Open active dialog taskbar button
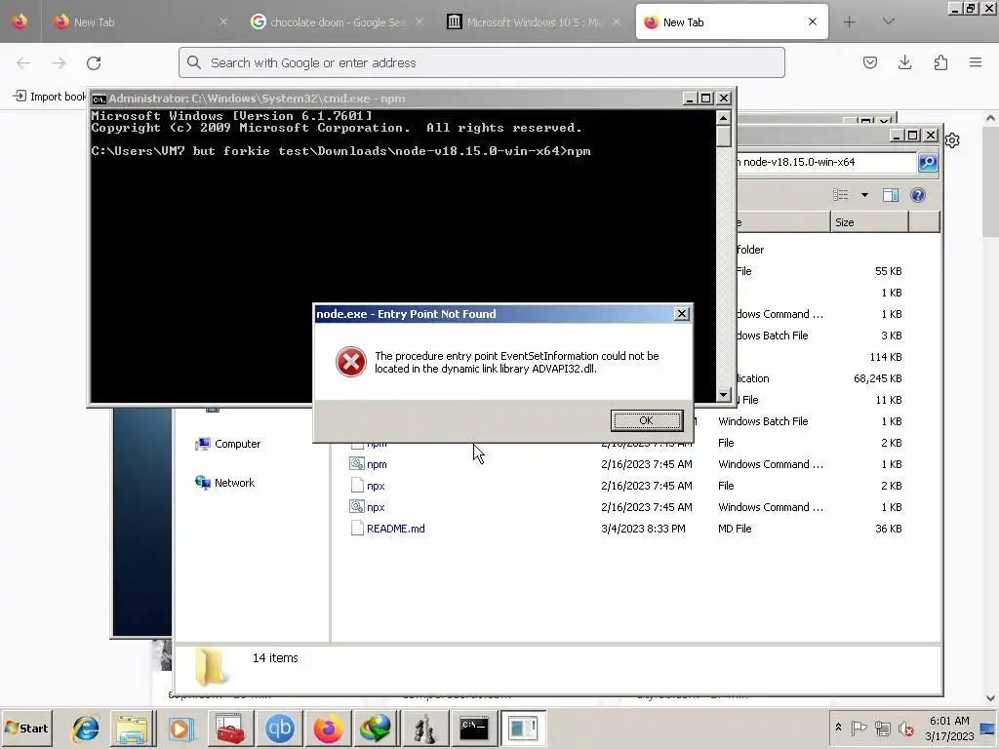The image size is (999, 749). 523,729
